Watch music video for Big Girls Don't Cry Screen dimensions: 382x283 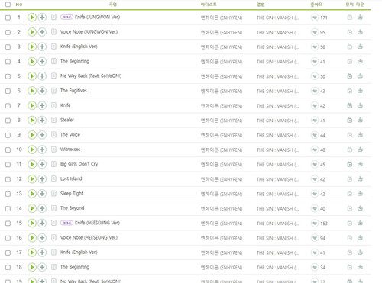pos(350,164)
